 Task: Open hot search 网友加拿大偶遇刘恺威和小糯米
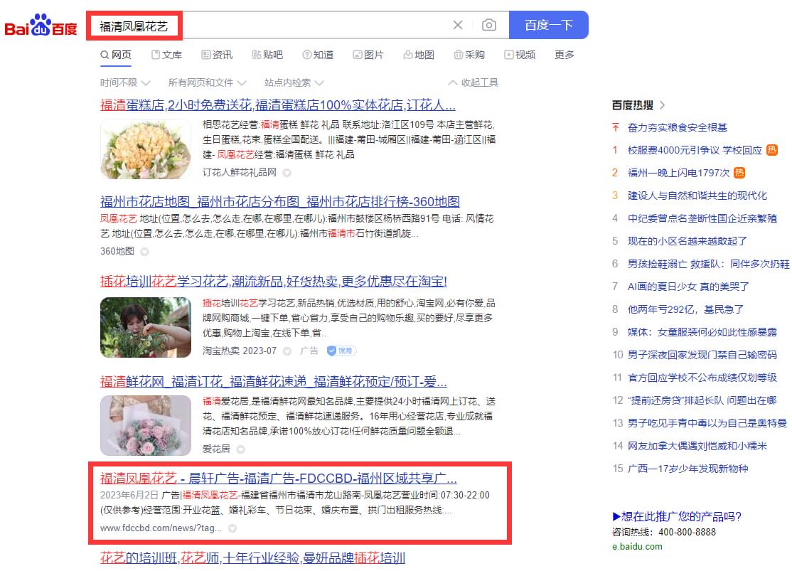click(x=697, y=446)
